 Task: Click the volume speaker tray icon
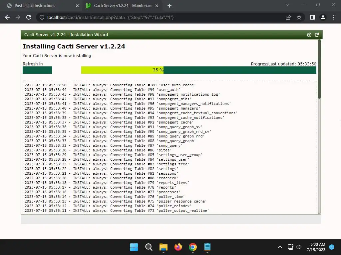[298, 247]
